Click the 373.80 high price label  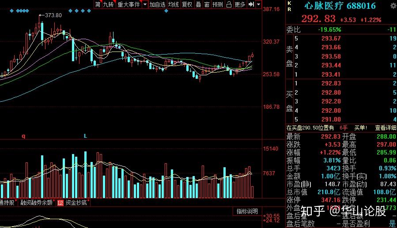(x=53, y=15)
